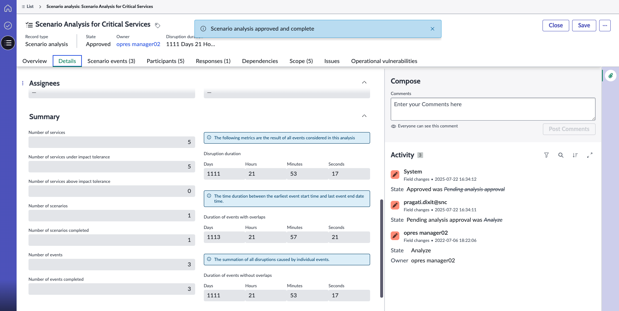Viewport: 619px width, 311px height.
Task: Switch to the Issues tab
Action: coord(332,61)
